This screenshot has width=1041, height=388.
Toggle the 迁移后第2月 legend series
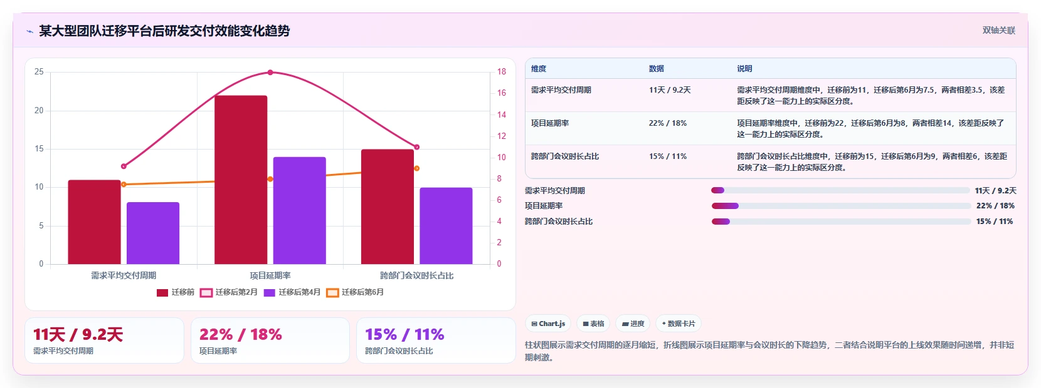click(x=229, y=292)
